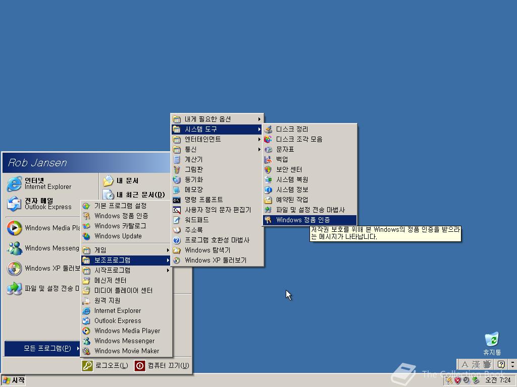Click the 메모장 notepad icon
Viewport: 517px width, 387px height.
[x=177, y=190]
